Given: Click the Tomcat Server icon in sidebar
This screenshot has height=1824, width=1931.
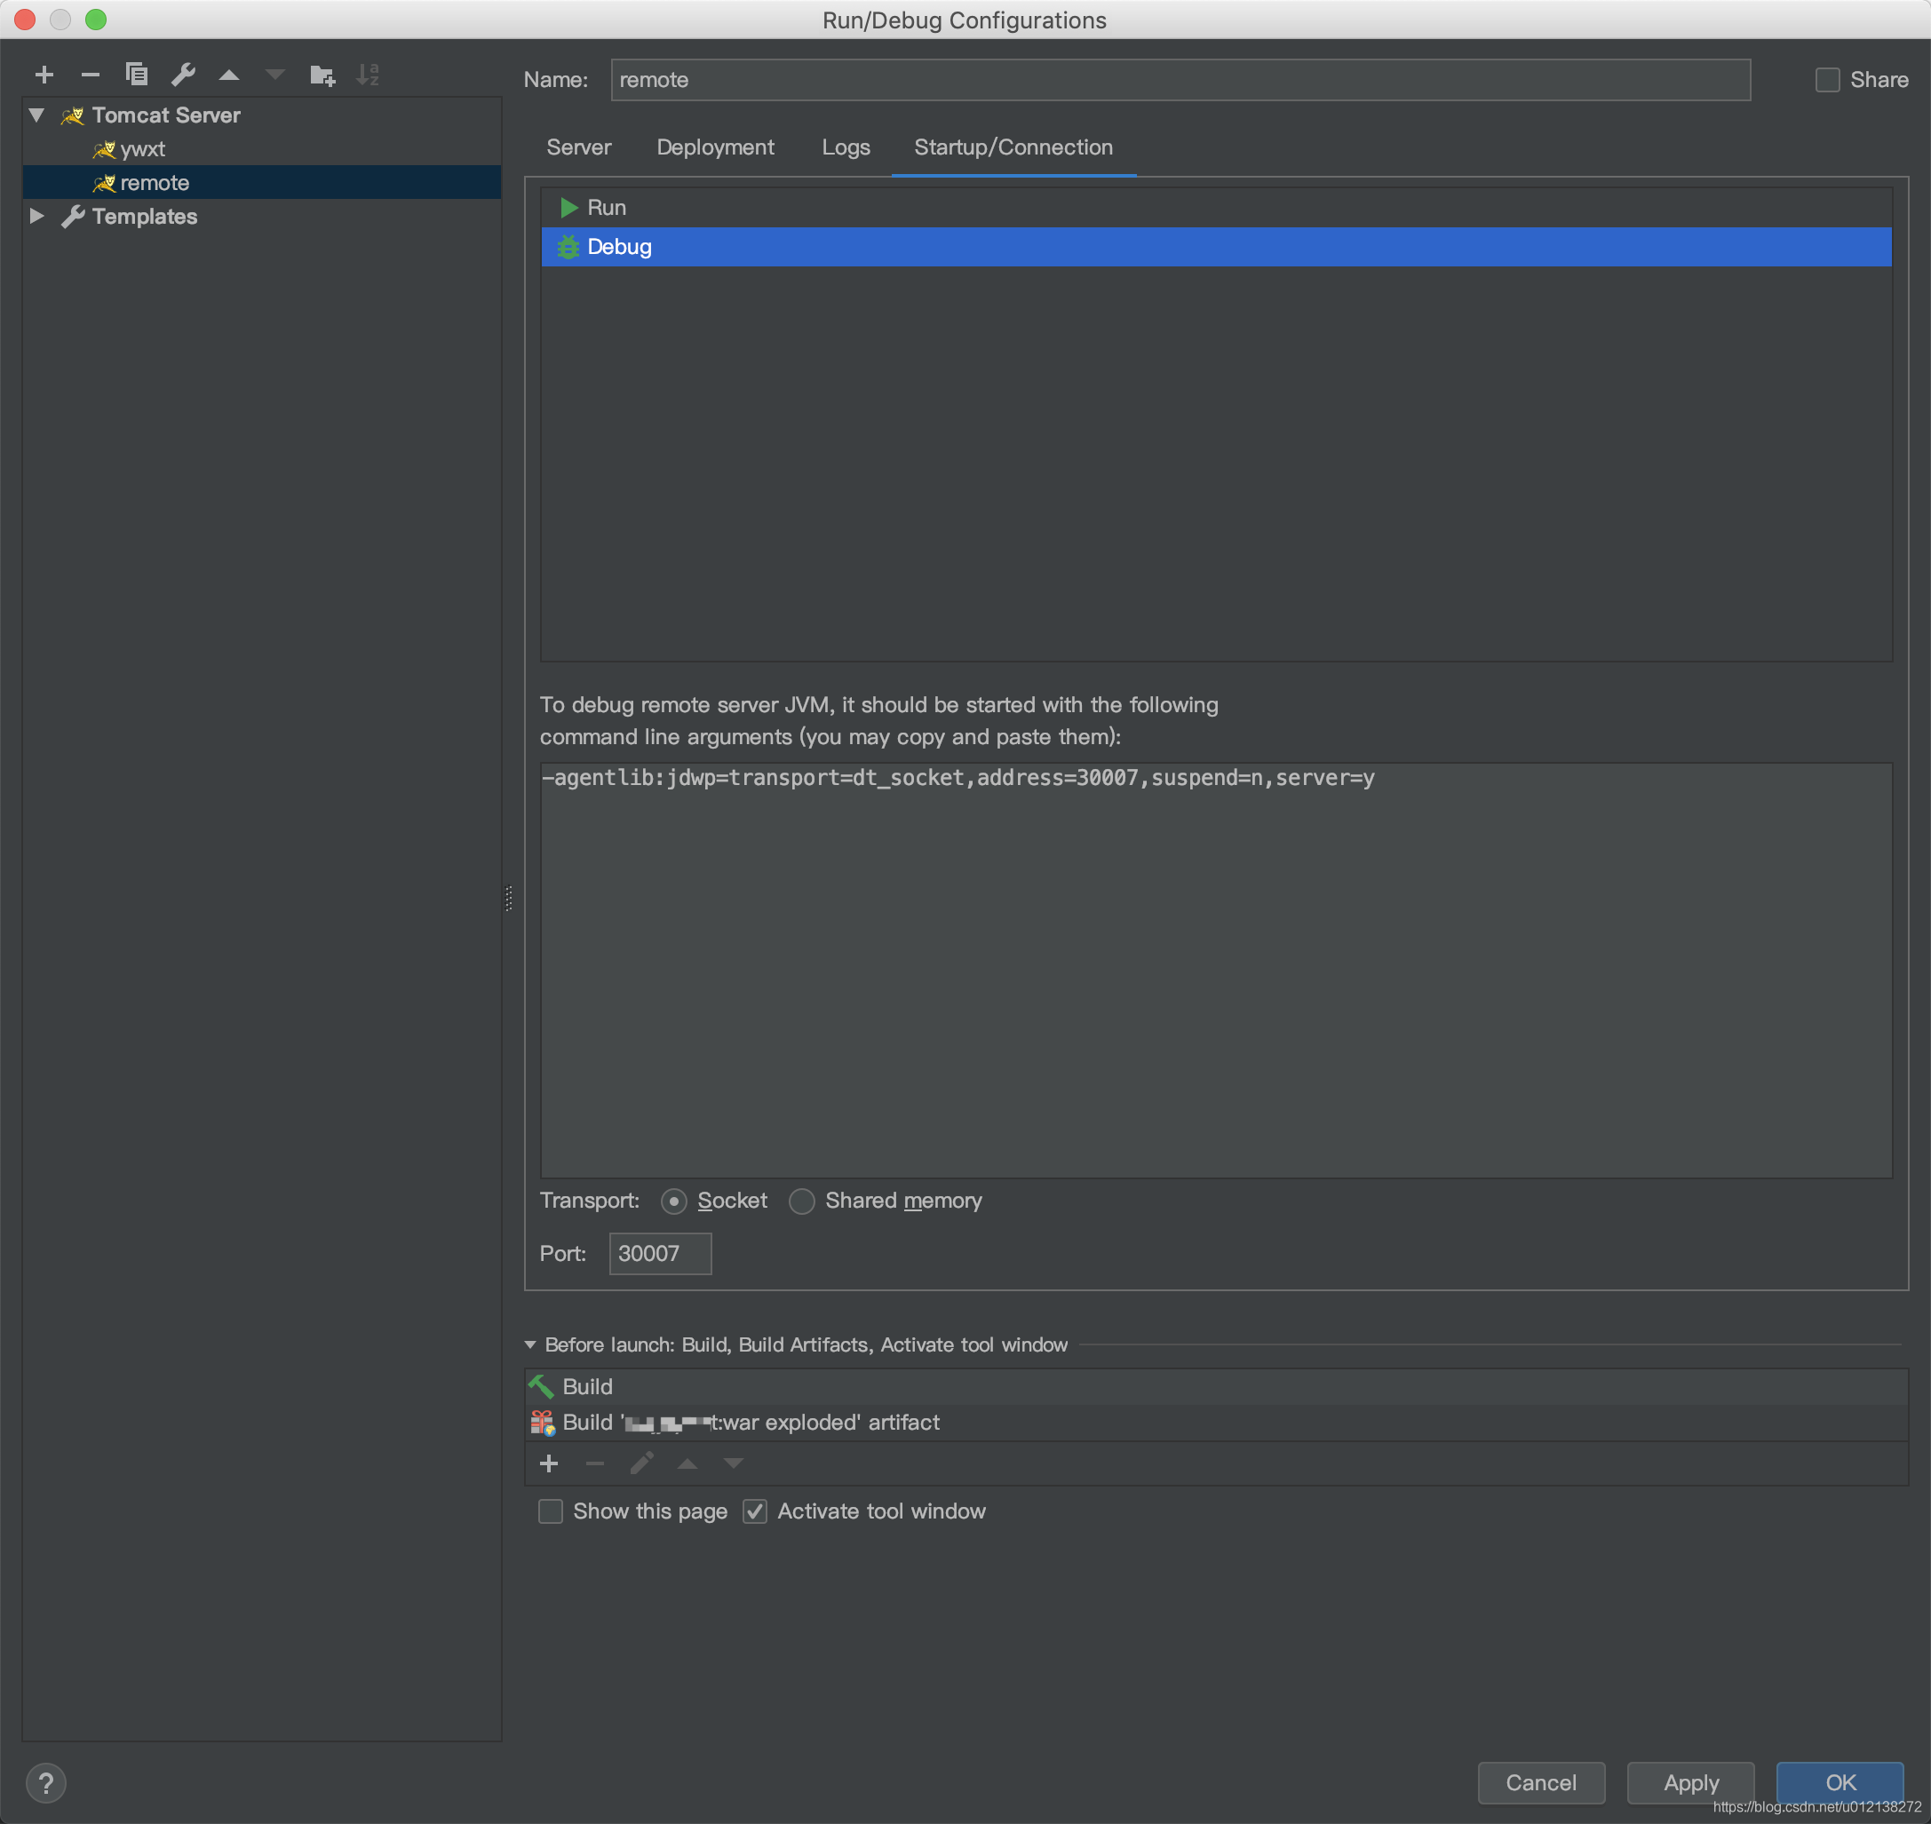Looking at the screenshot, I should click(x=70, y=113).
